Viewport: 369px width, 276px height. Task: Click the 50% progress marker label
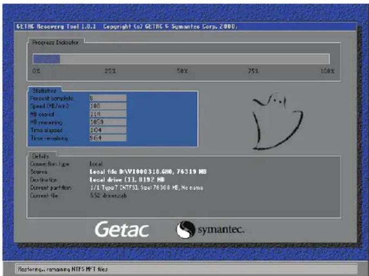(182, 71)
